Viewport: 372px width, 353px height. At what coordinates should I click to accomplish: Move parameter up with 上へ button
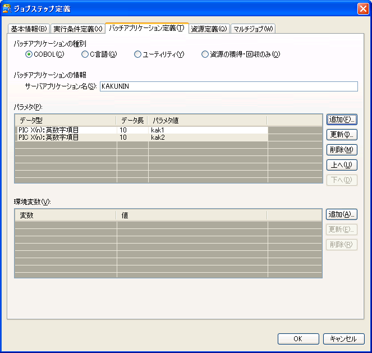click(x=342, y=165)
